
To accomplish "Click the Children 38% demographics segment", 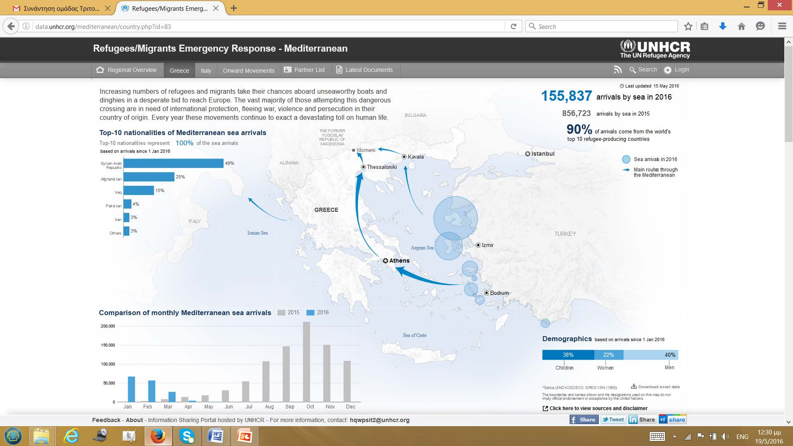I will tap(568, 355).
